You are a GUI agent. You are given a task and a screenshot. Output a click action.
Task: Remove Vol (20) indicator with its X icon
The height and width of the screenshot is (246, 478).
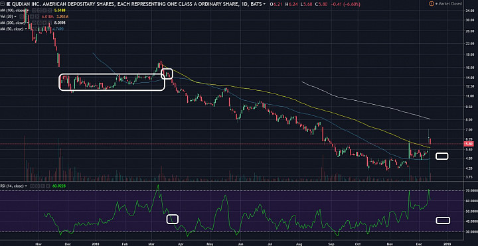pyautogui.click(x=37, y=17)
